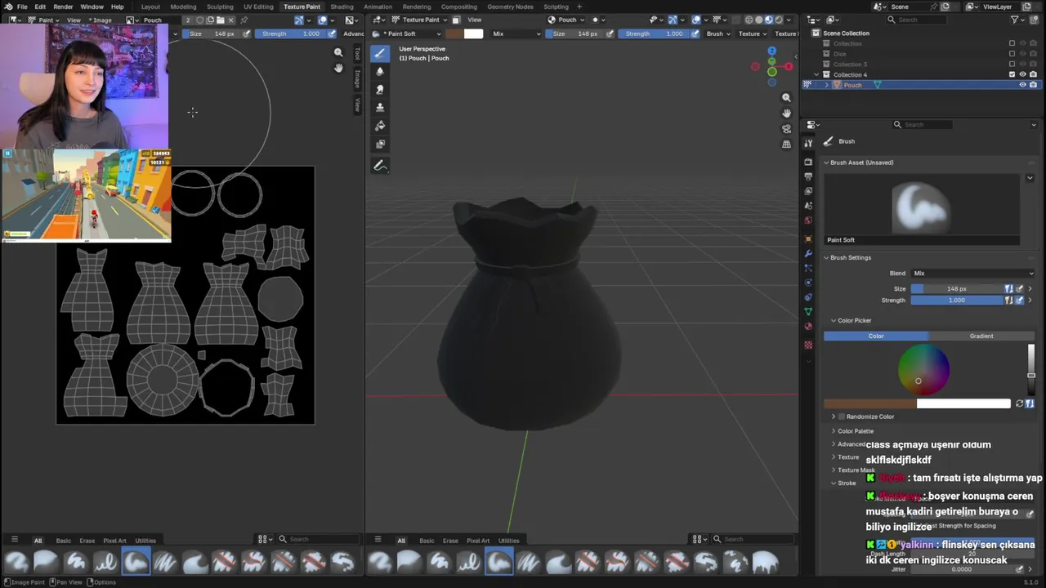Switch to the Geometry Nodes workspace tab
The image size is (1046, 588).
(510, 7)
